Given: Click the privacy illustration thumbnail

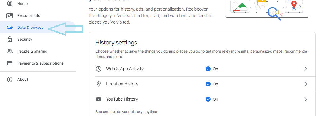Looking at the screenshot, I should pyautogui.click(x=267, y=8).
